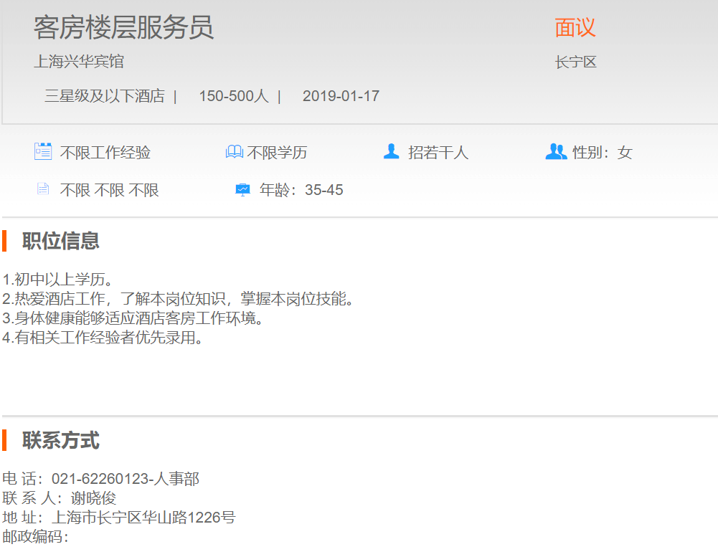Click the orange bar next to 联系方式
The width and height of the screenshot is (718, 557).
(4, 440)
